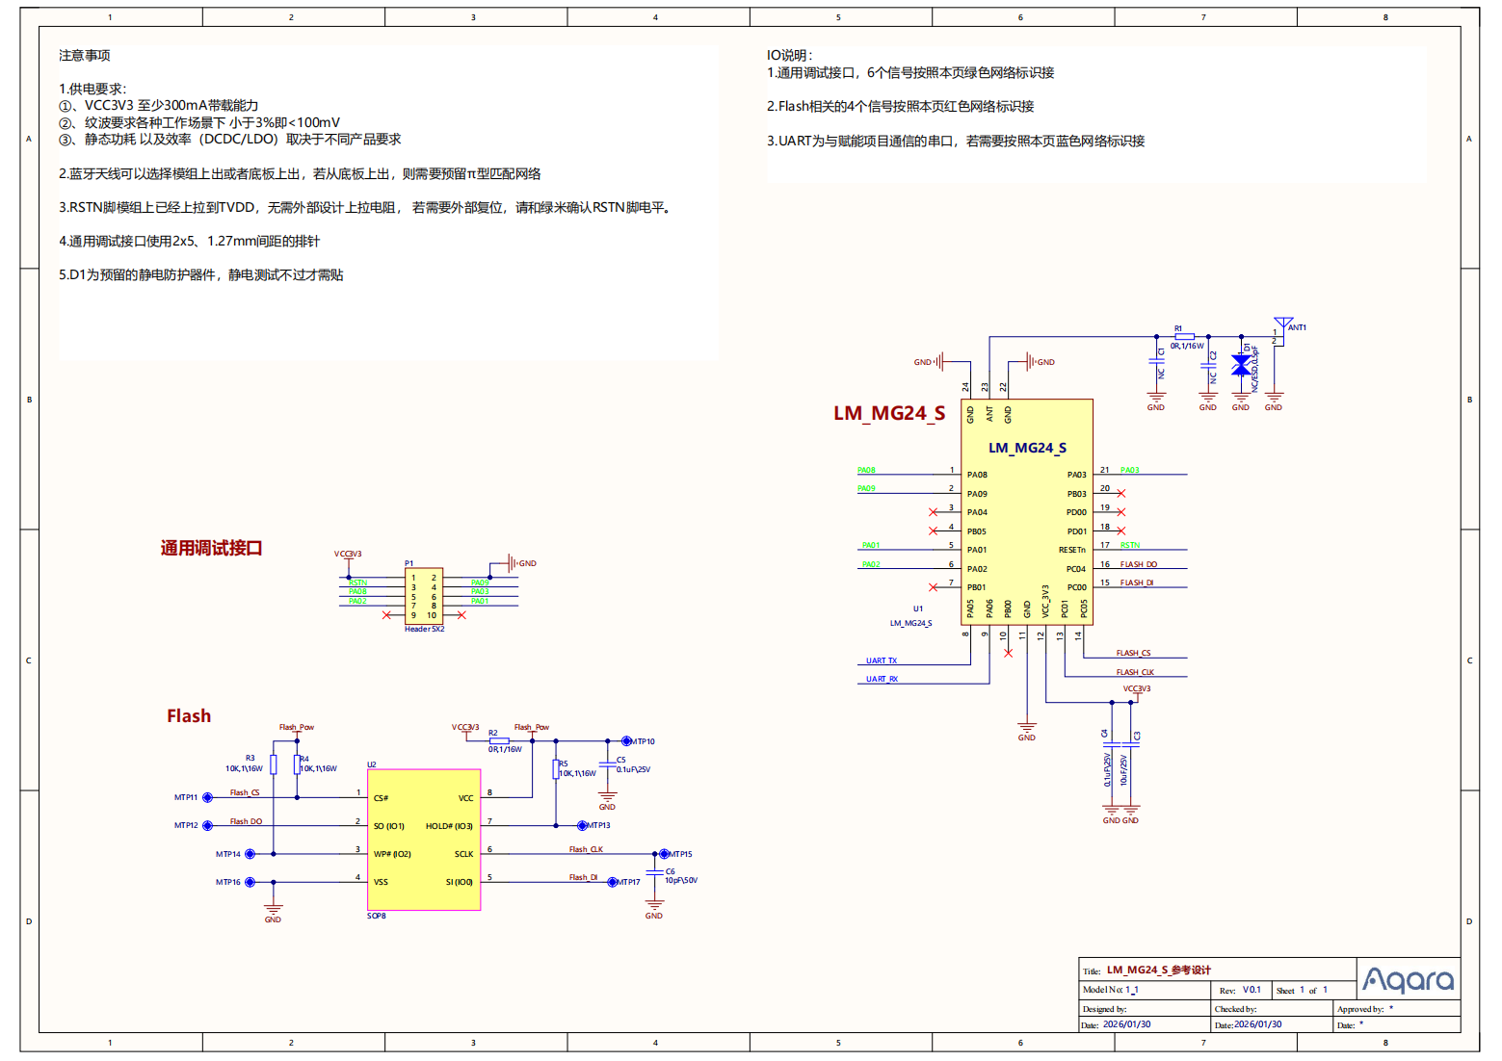Select capacitor C5 0.1uF/25V
The image size is (1502, 1061).
tap(607, 764)
